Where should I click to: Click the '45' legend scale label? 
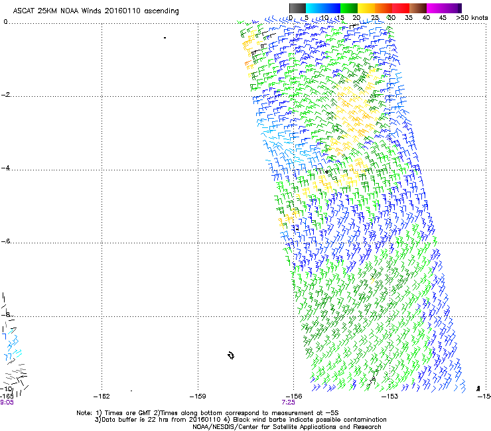(x=443, y=18)
